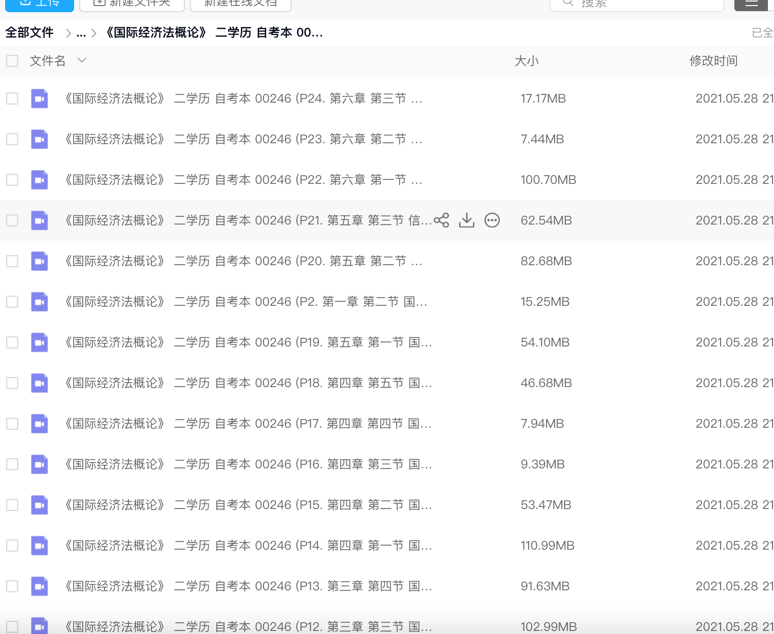
Task: Open the 《国际经济法概论》 folder breadcrumb
Action: tap(213, 33)
